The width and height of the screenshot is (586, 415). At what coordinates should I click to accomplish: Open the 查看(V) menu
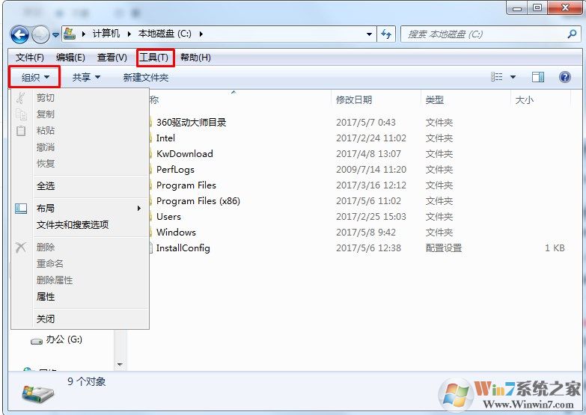(112, 58)
